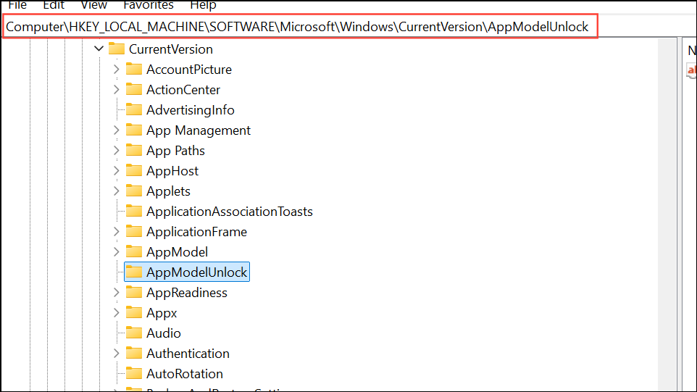Image resolution: width=697 pixels, height=392 pixels.
Task: Click the ApplicationFrame folder icon
Action: pyautogui.click(x=134, y=231)
